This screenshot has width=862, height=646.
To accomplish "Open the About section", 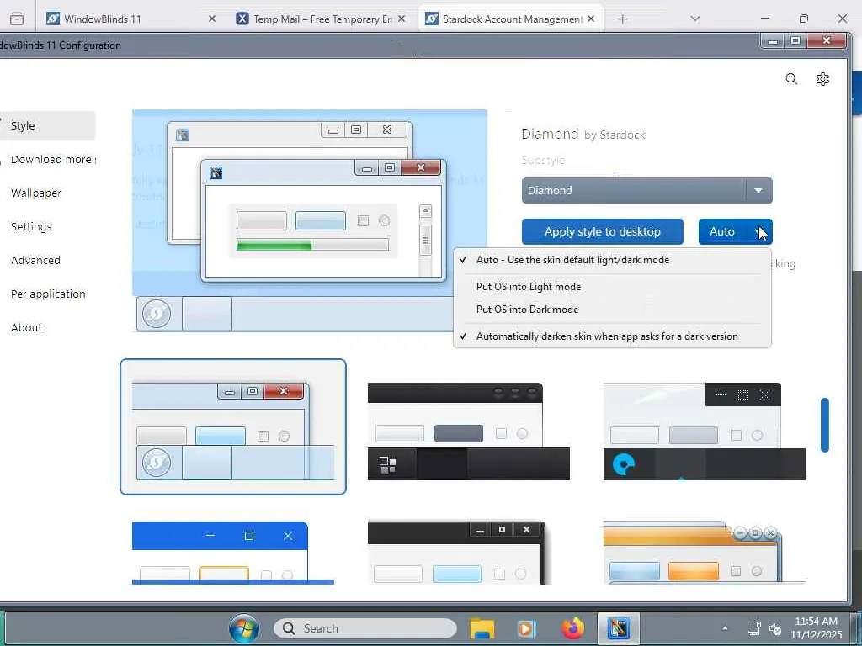I will click(26, 327).
